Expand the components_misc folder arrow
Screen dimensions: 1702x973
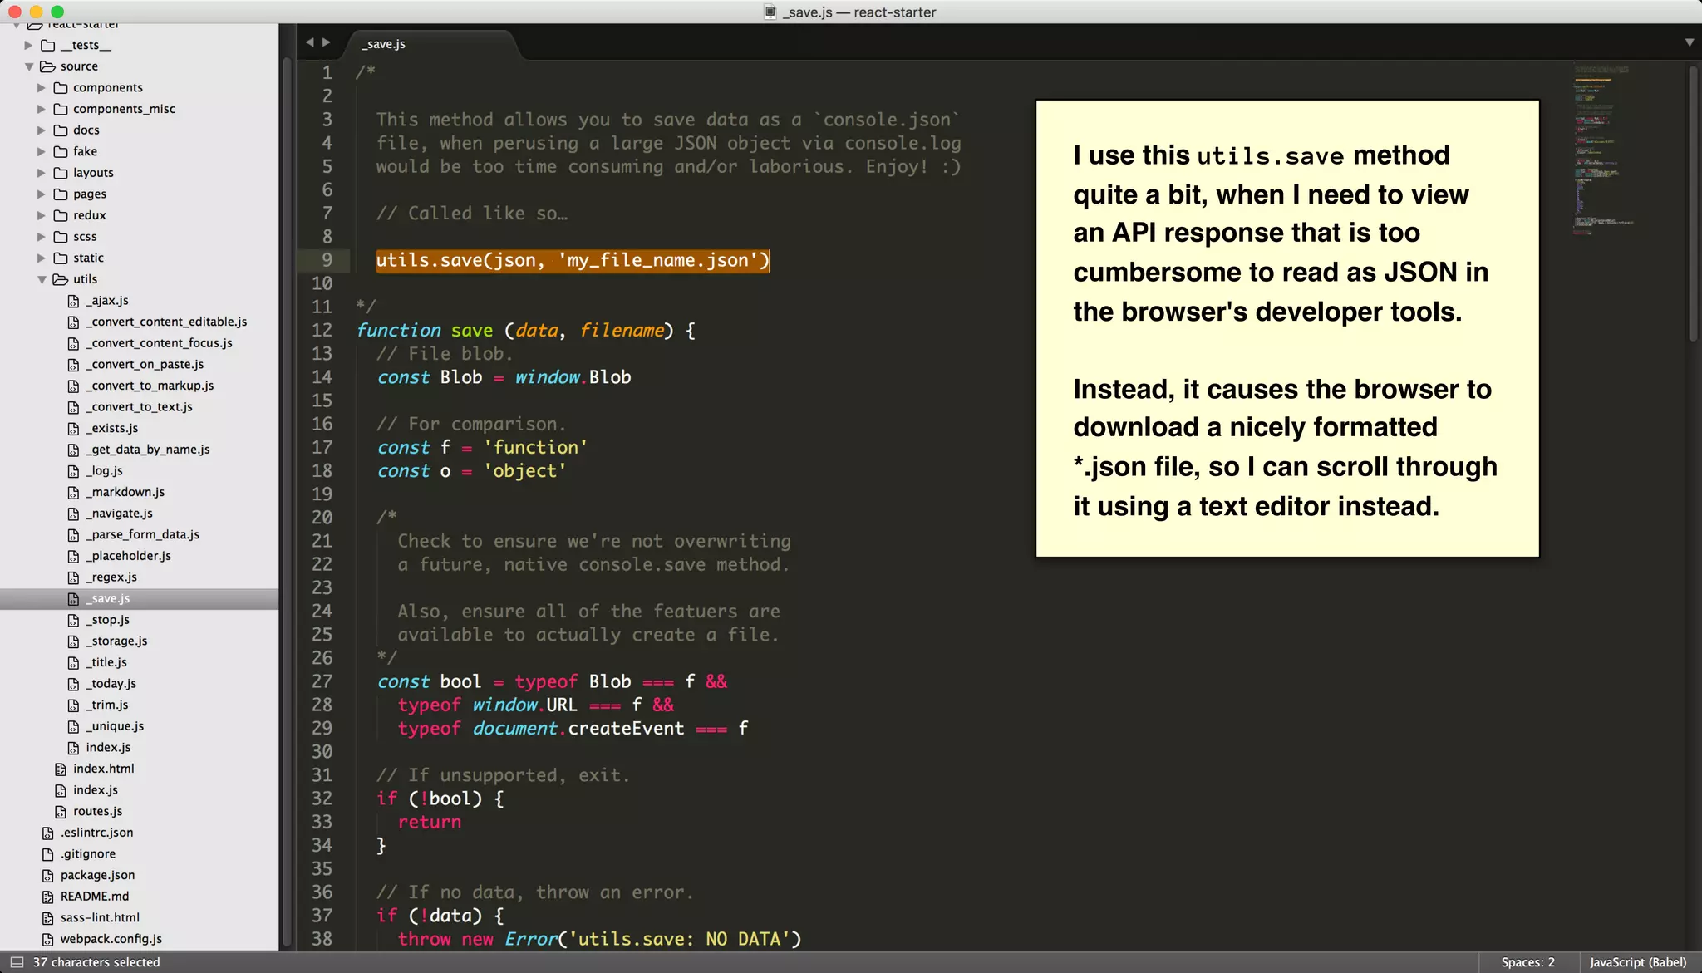42,109
